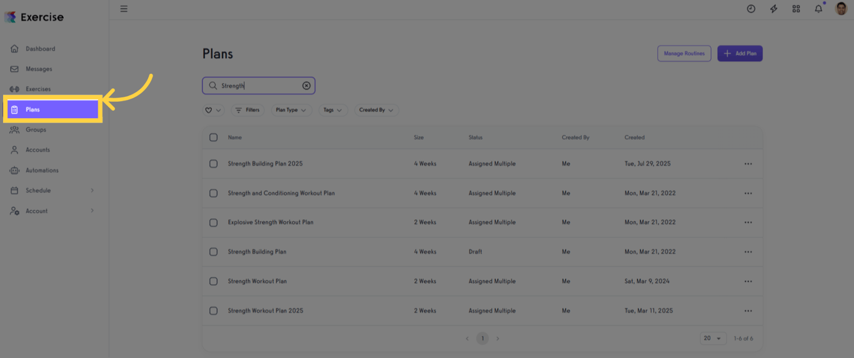Viewport: 854px width, 358px height.
Task: Open more options for Strength Workout Plan 2024 row
Action: (748, 281)
